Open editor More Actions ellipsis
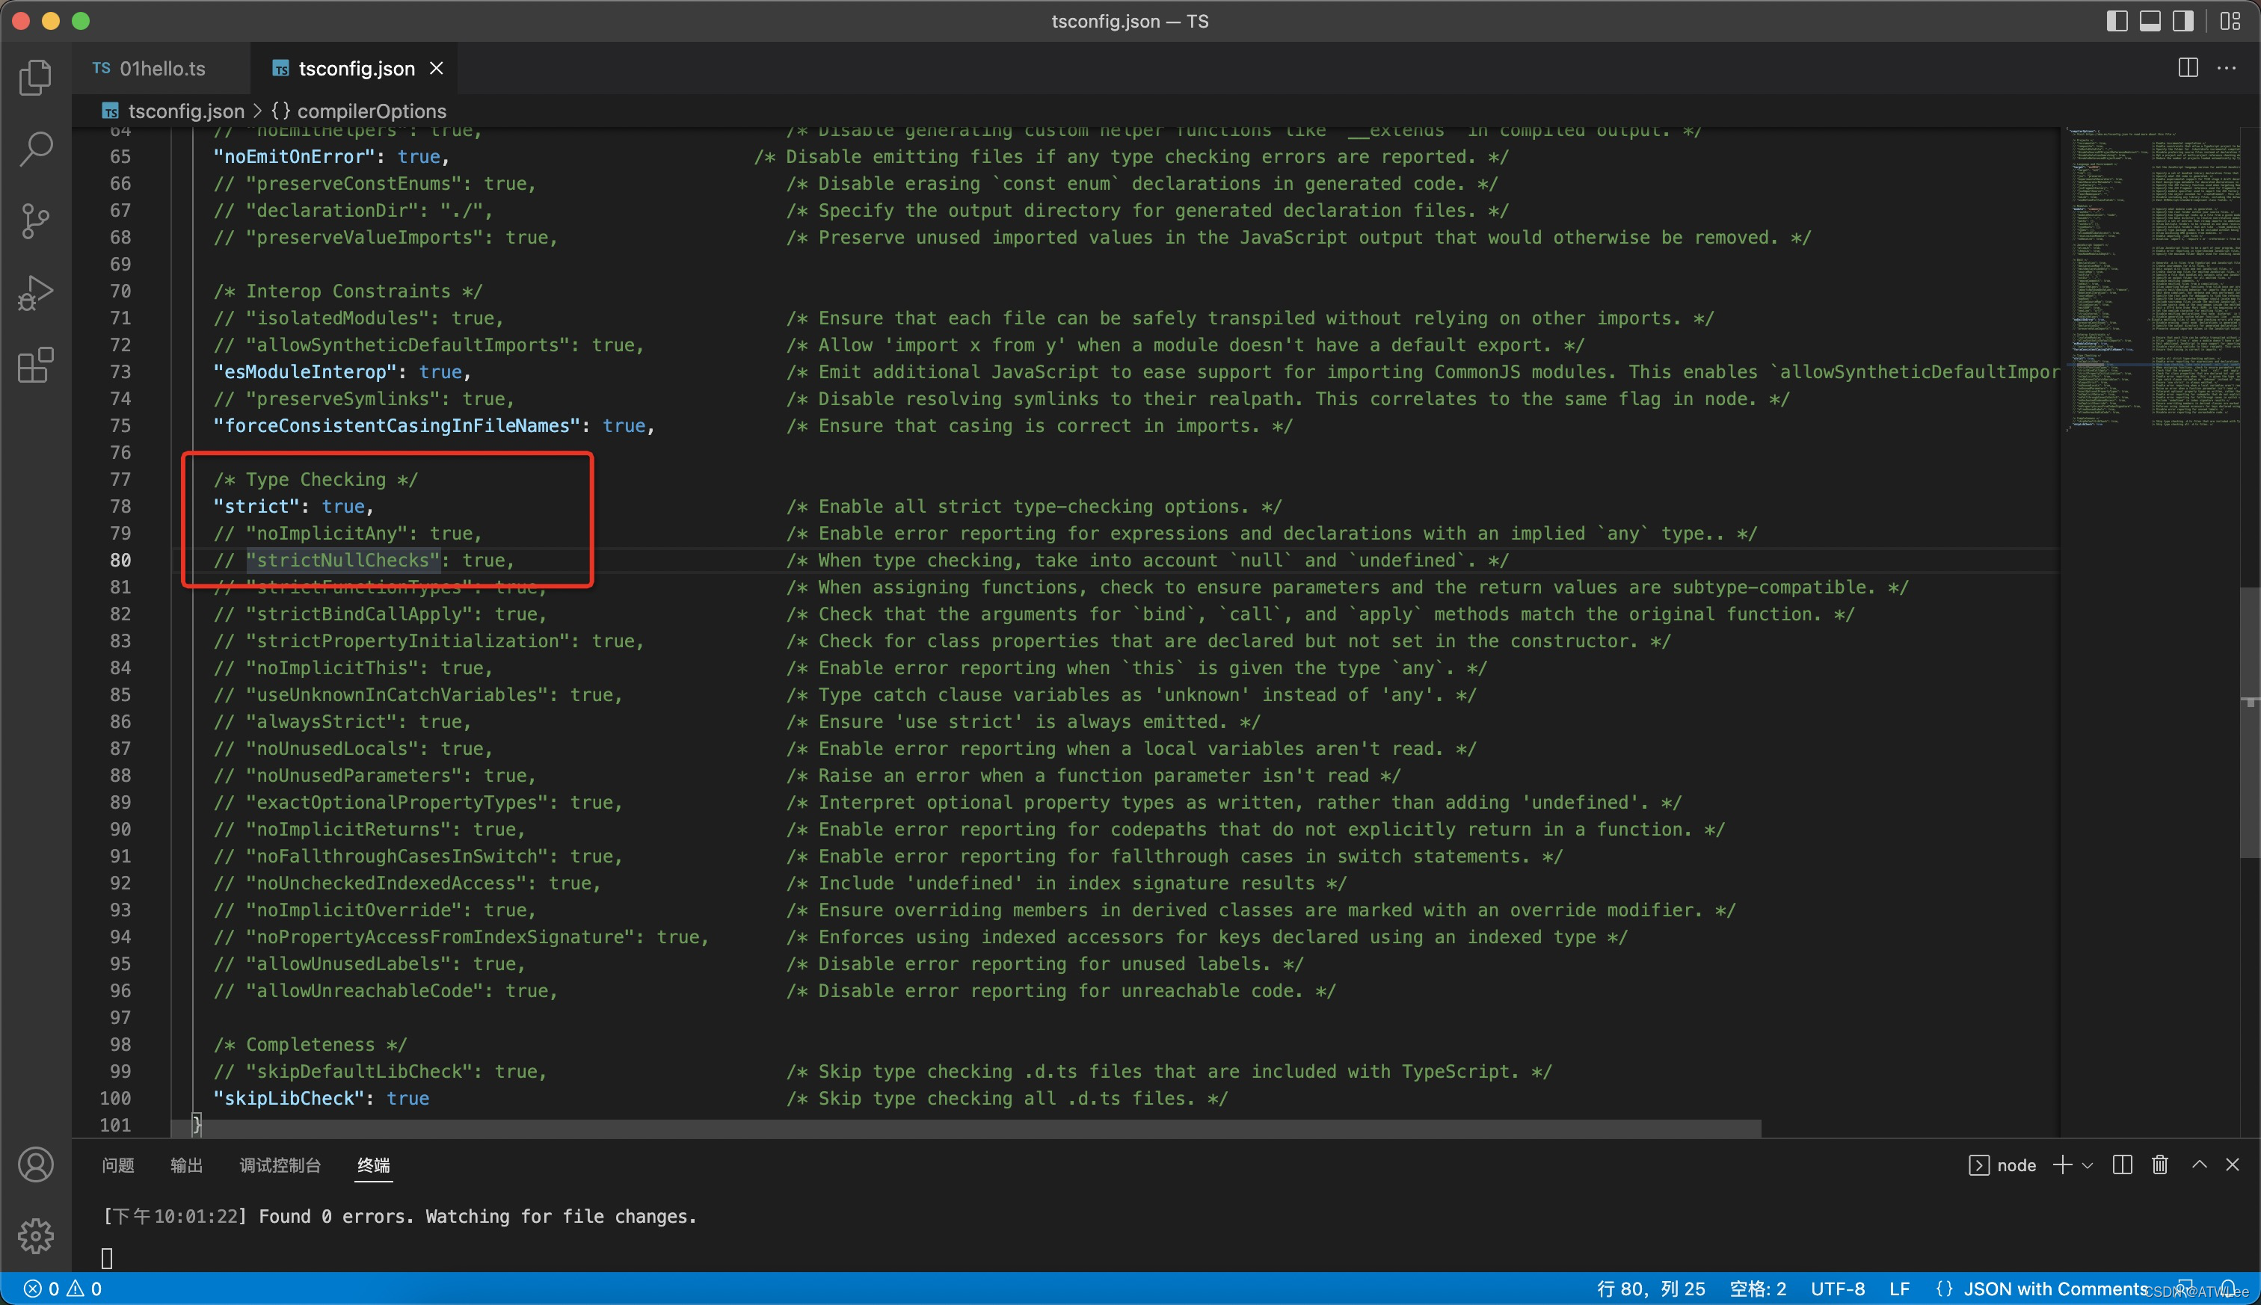Image resolution: width=2261 pixels, height=1305 pixels. (x=2226, y=68)
